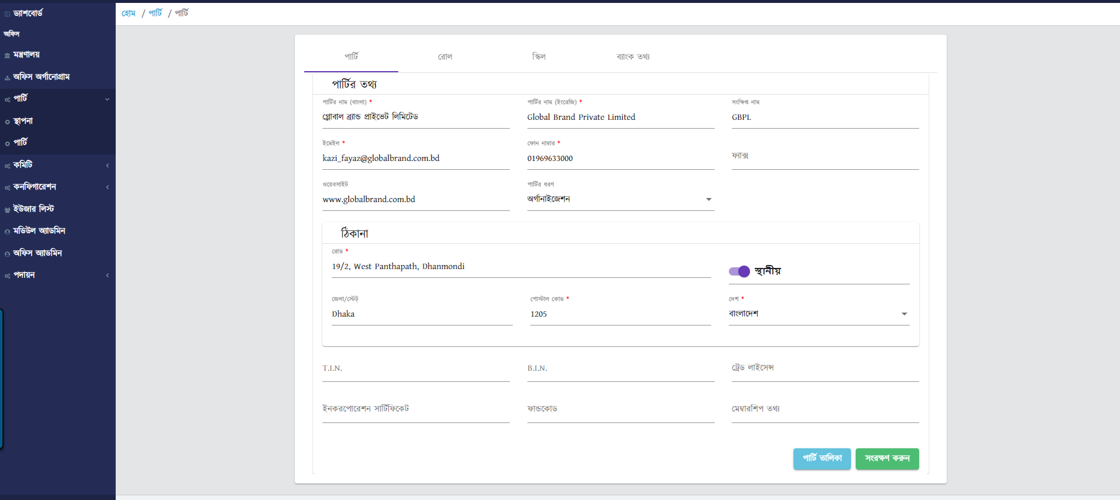The image size is (1120, 500).
Task: Switch to the রোল tab
Action: 445,57
